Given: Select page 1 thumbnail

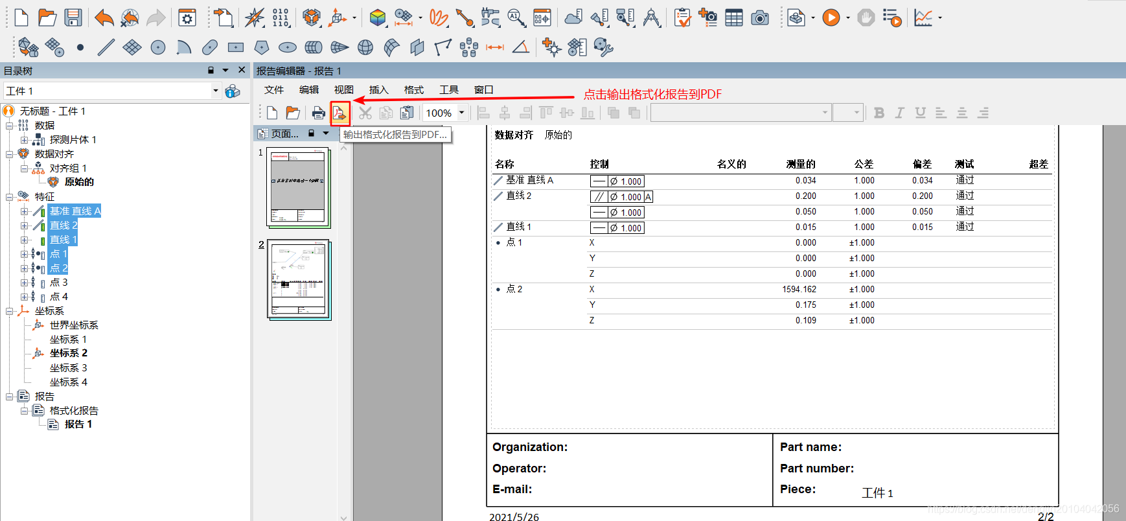Looking at the screenshot, I should [x=299, y=188].
